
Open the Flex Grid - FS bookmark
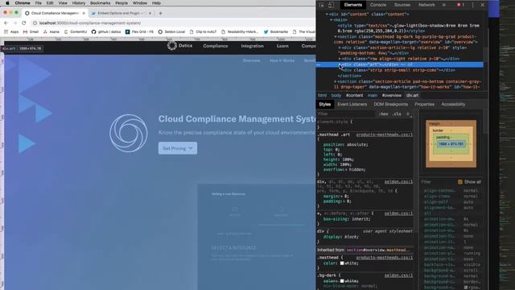(139, 32)
